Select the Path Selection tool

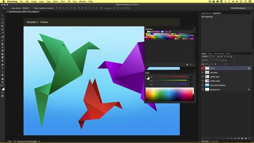[x=2, y=71]
